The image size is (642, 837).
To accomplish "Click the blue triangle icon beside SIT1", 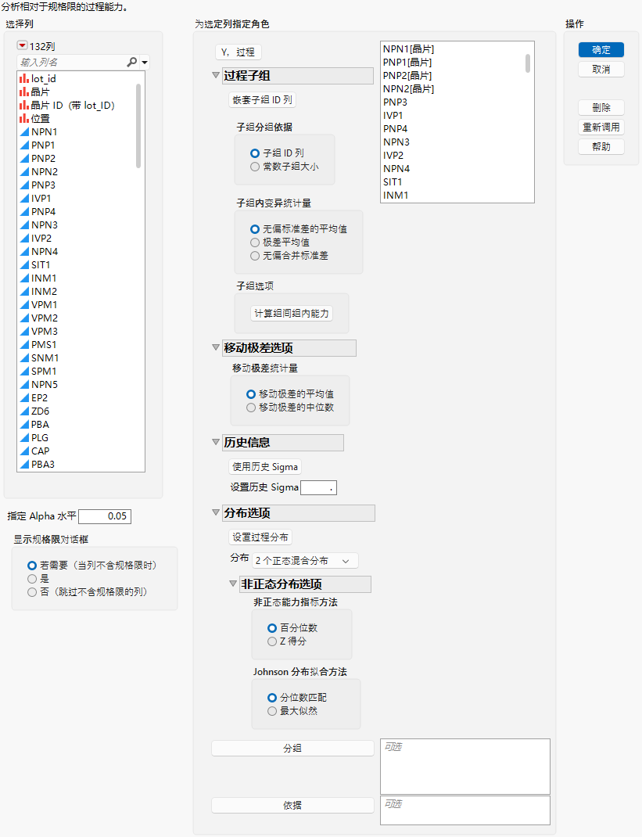I will coord(24,264).
